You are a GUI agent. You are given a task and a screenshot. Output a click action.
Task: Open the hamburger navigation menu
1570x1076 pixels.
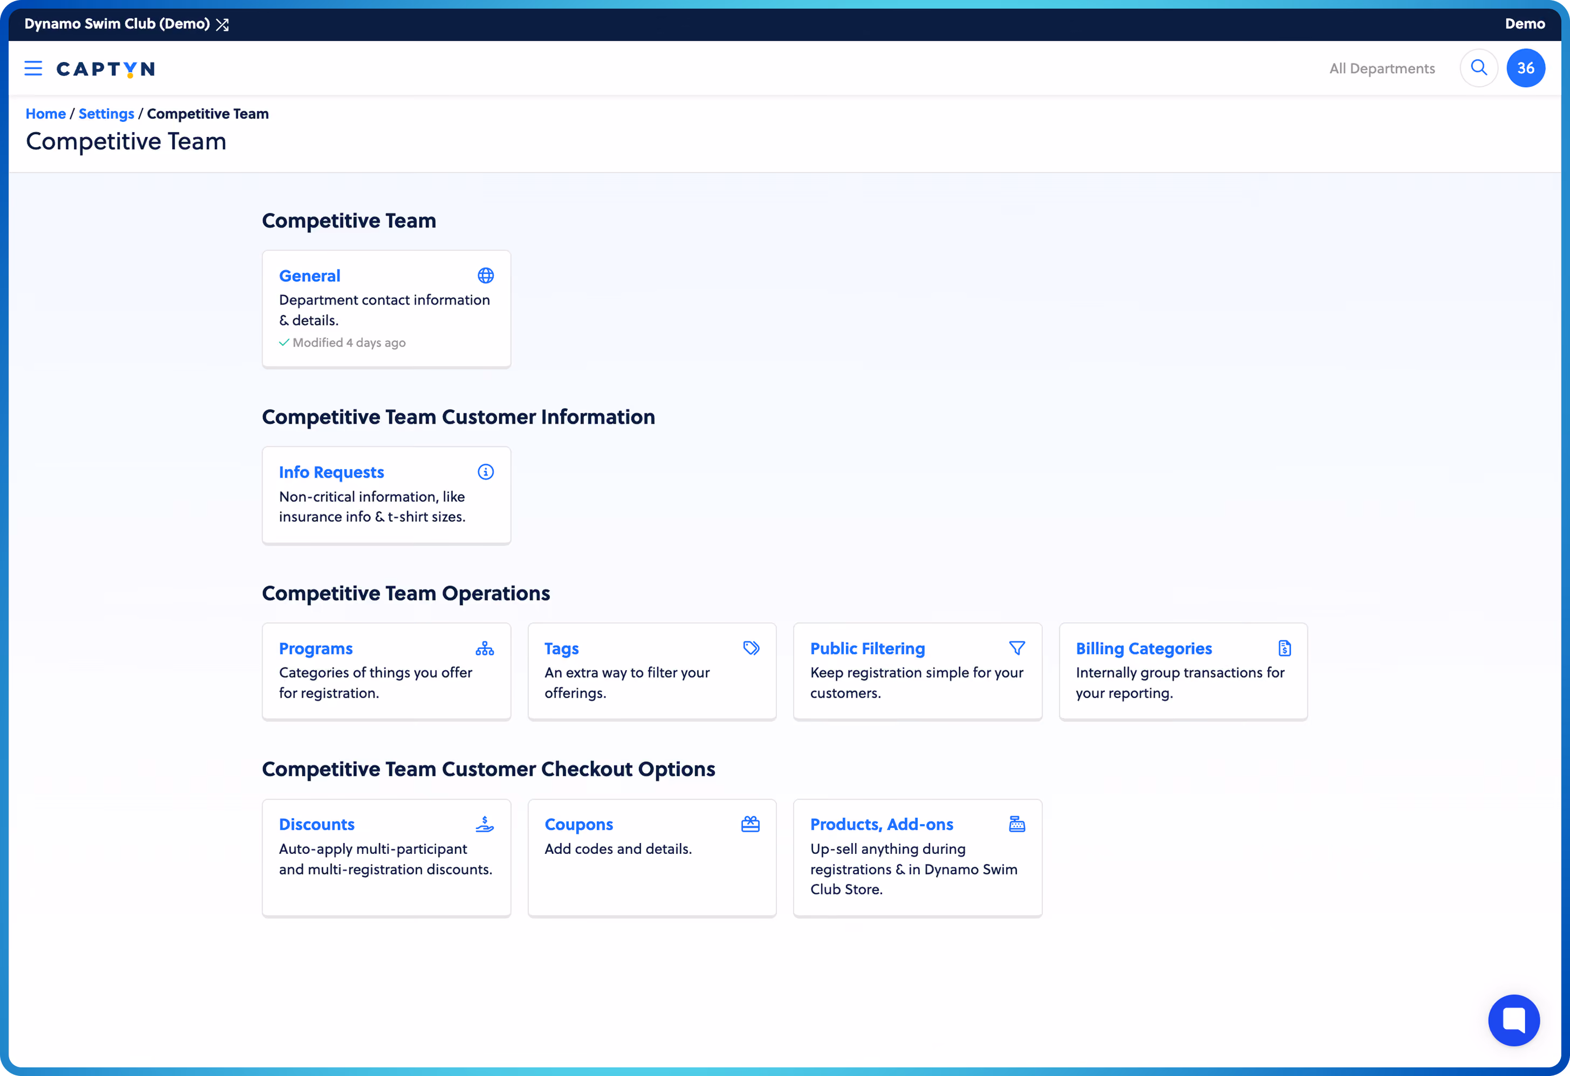[x=33, y=68]
